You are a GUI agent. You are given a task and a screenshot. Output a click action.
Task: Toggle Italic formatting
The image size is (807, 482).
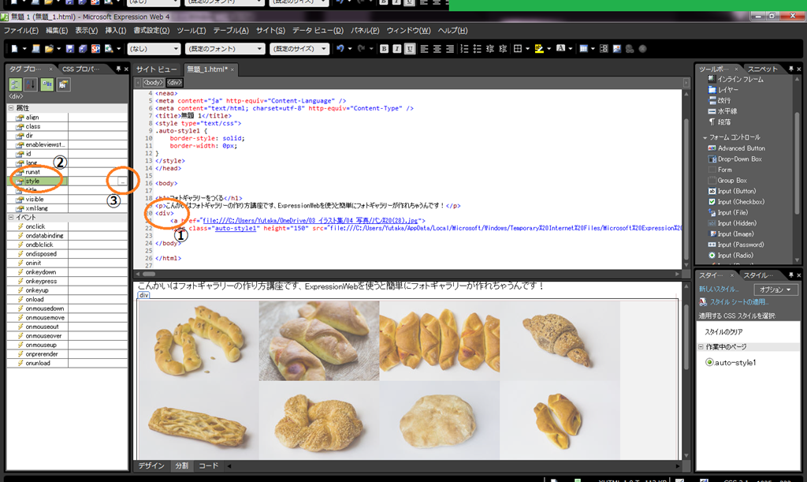pyautogui.click(x=397, y=49)
